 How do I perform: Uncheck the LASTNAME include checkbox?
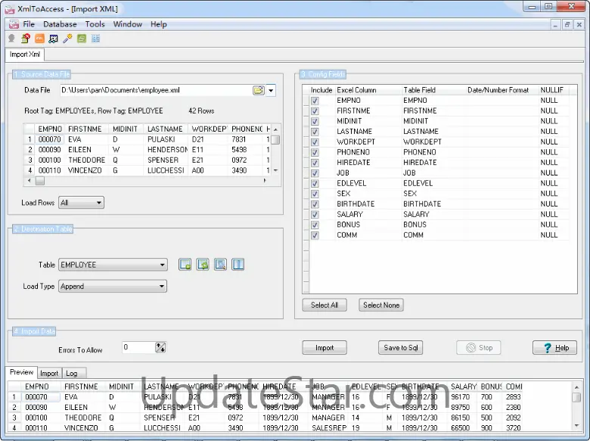pyautogui.click(x=315, y=132)
